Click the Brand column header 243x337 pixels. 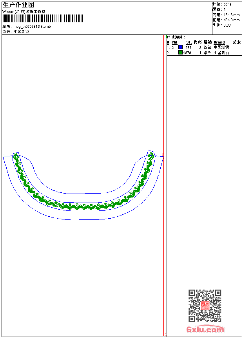[x=219, y=42]
